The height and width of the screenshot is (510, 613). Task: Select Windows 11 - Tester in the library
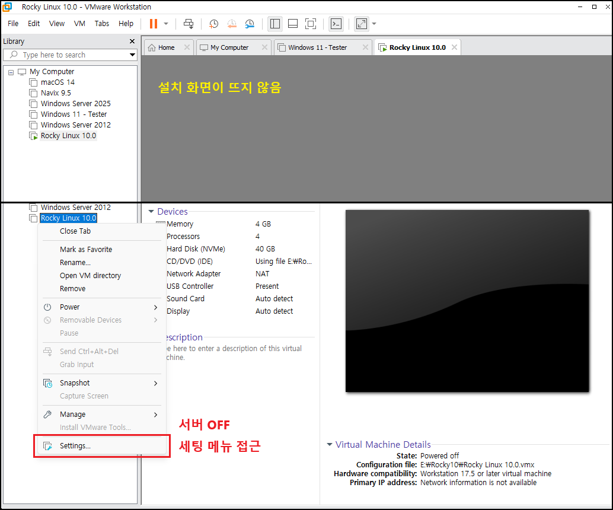click(x=74, y=114)
